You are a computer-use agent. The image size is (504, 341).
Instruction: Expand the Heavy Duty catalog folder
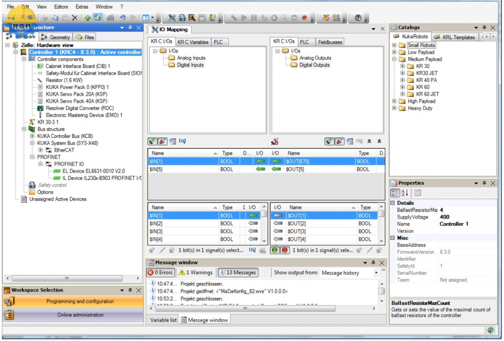point(394,108)
